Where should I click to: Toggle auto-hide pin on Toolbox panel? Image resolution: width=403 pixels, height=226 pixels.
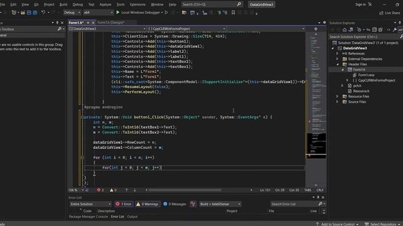click(57, 23)
